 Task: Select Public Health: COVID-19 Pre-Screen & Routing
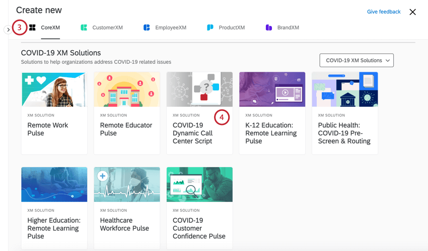(x=344, y=113)
